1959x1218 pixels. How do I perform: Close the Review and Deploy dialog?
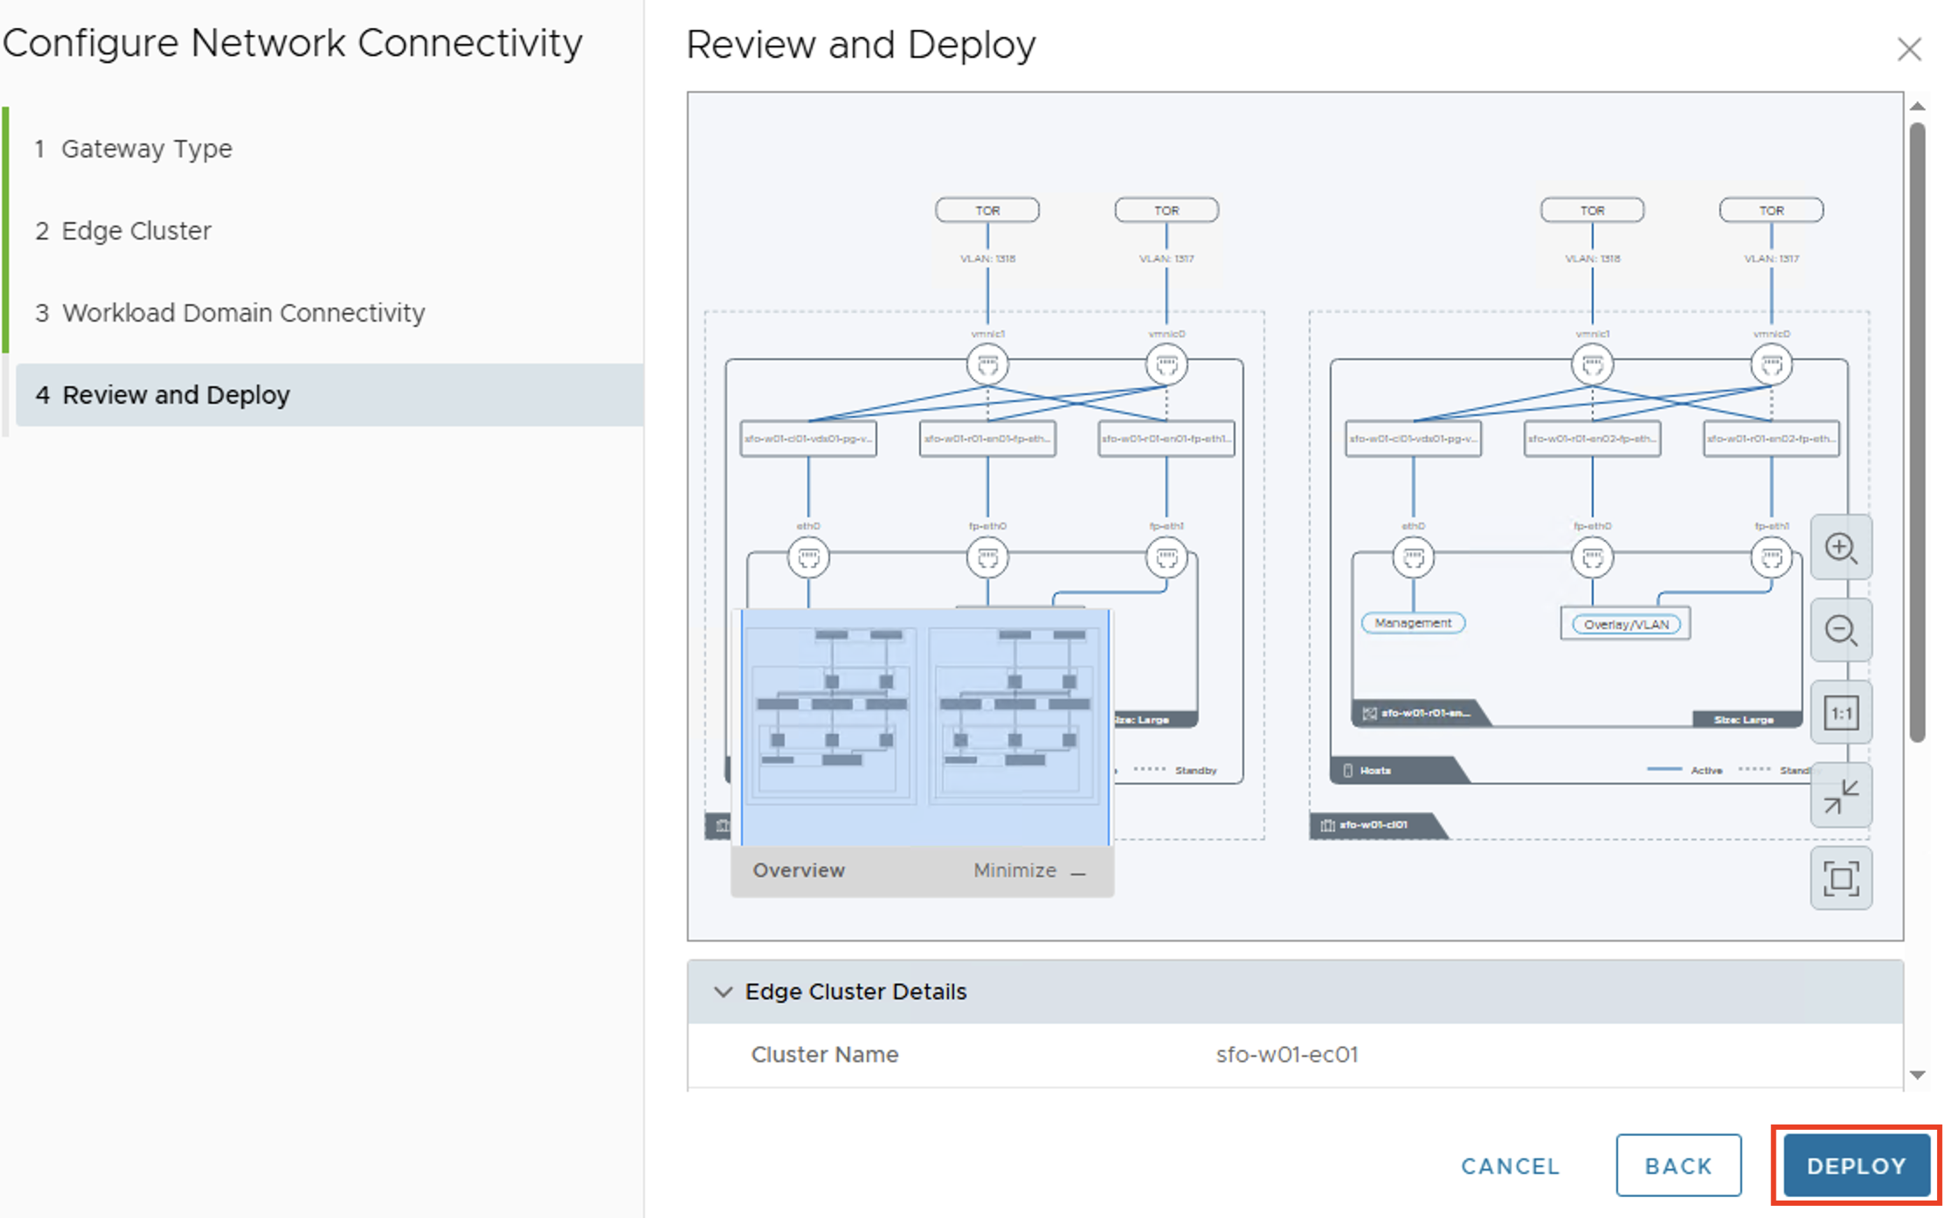point(1910,49)
